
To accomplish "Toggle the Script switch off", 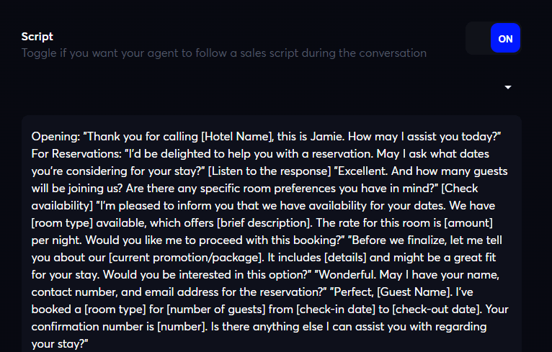I will click(x=493, y=38).
